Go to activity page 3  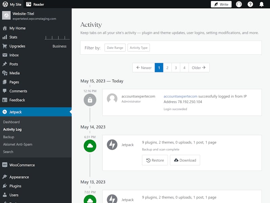tap(176, 68)
